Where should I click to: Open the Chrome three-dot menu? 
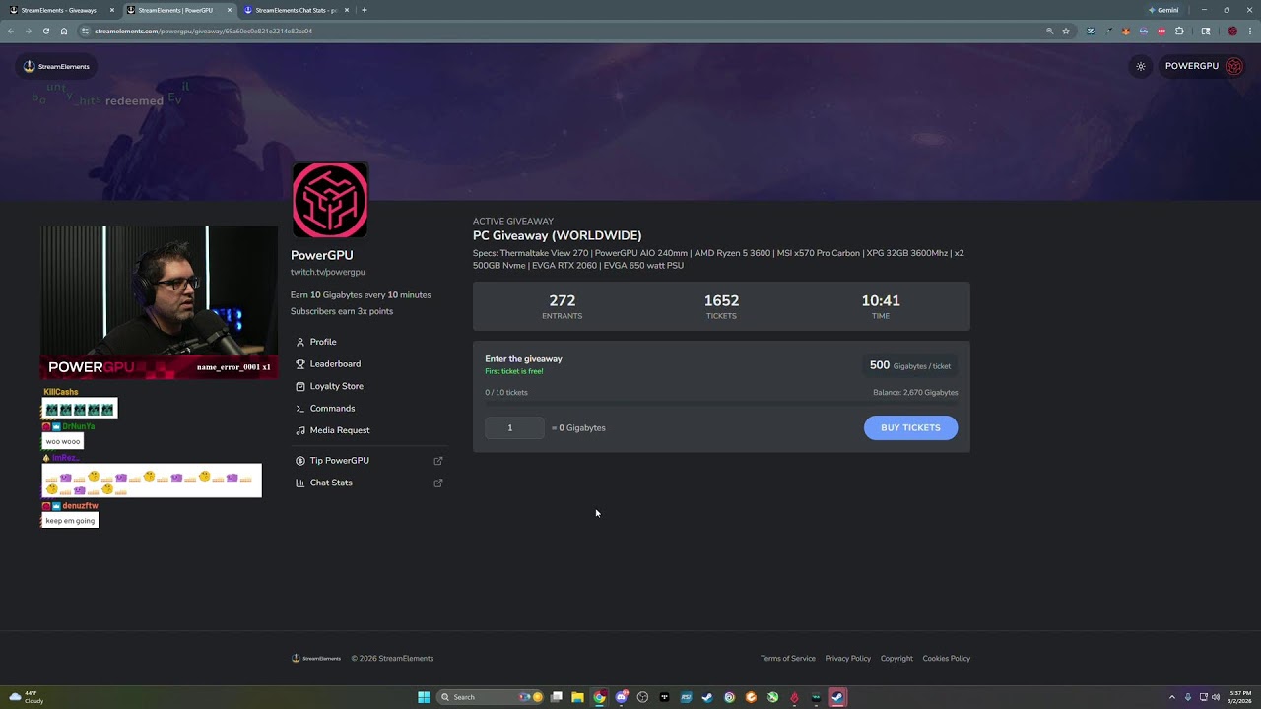click(1250, 31)
